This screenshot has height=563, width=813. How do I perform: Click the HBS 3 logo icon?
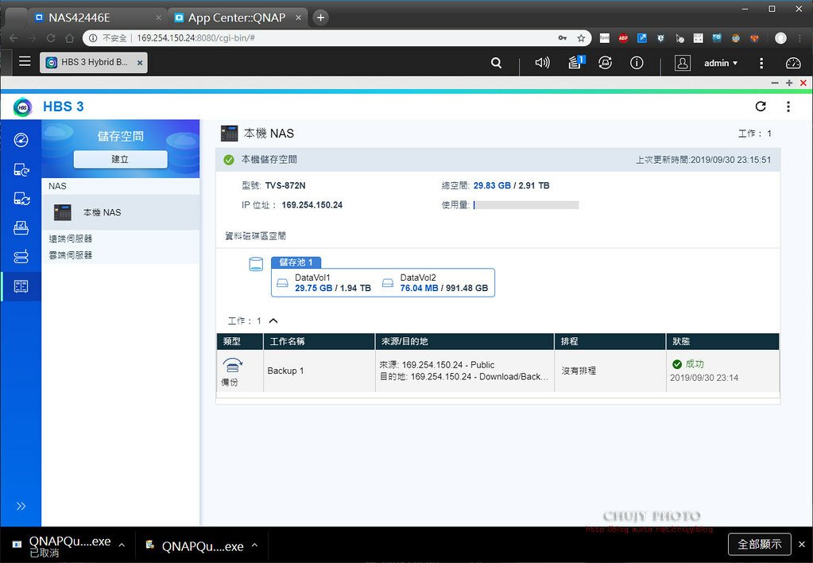22,107
